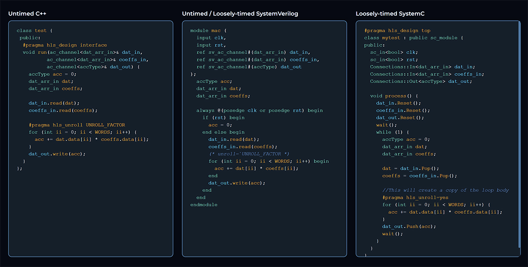Click the '(* unroll=`UNROLL_FACTOR *)' comment
This screenshot has width=528, height=267.
[x=249, y=154]
